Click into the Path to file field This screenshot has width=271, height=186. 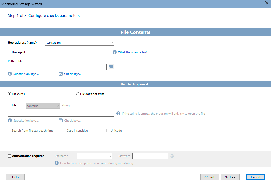[x=57, y=67]
